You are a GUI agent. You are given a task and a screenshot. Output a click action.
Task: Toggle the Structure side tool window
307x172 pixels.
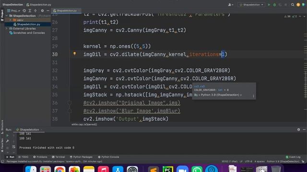(x=2, y=127)
